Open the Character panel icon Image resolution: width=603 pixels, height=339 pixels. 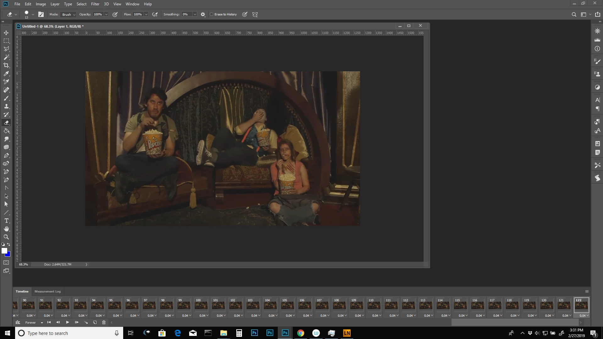pos(597,100)
